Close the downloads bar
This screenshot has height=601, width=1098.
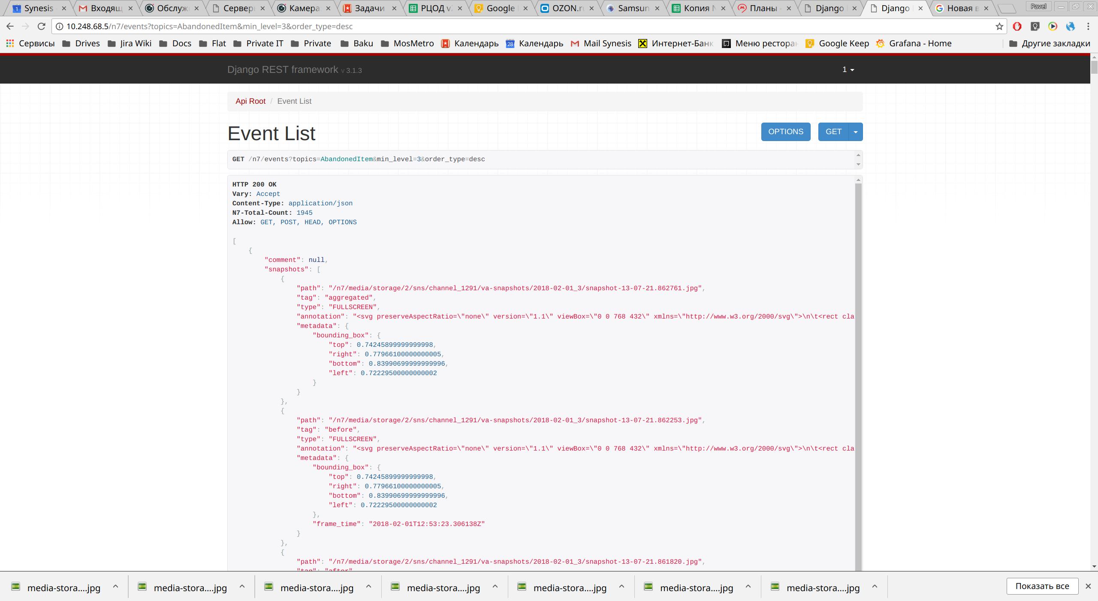tap(1088, 586)
